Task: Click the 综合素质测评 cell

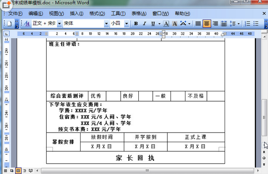Action: [67, 96]
